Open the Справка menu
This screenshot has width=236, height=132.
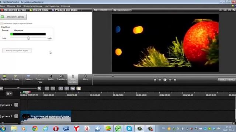(66, 6)
